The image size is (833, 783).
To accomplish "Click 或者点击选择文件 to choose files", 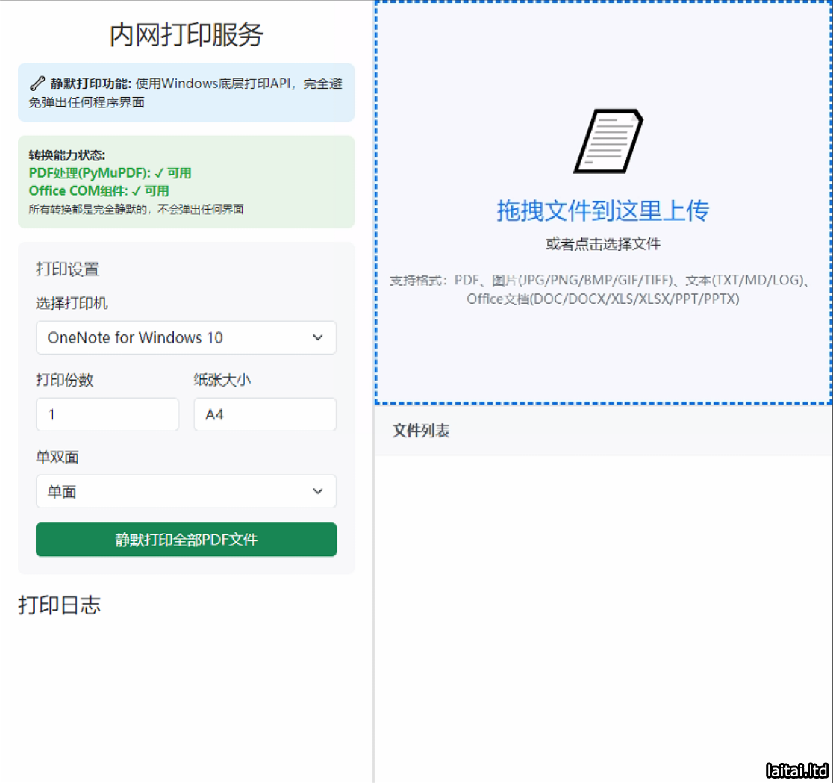I will [x=602, y=244].
